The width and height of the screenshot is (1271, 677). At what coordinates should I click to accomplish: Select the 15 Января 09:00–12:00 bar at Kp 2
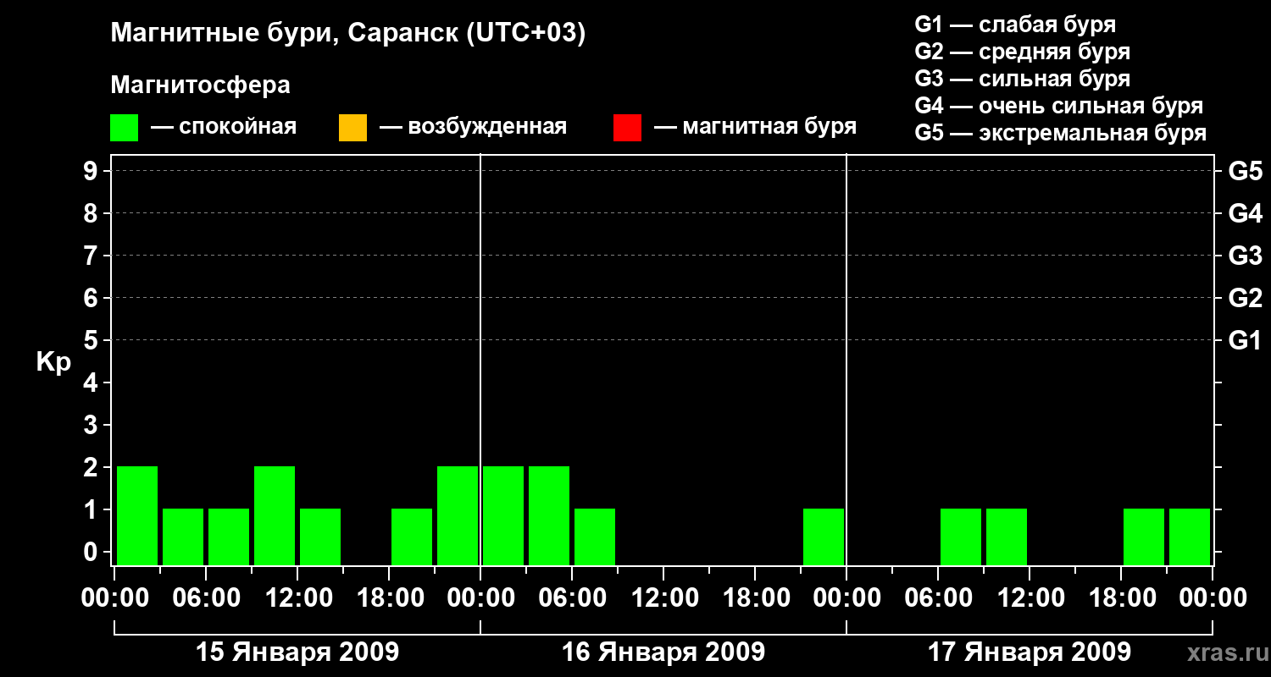point(275,515)
